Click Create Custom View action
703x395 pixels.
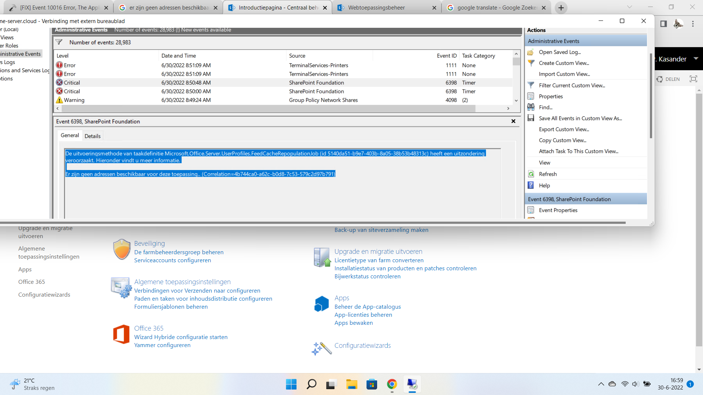click(564, 63)
